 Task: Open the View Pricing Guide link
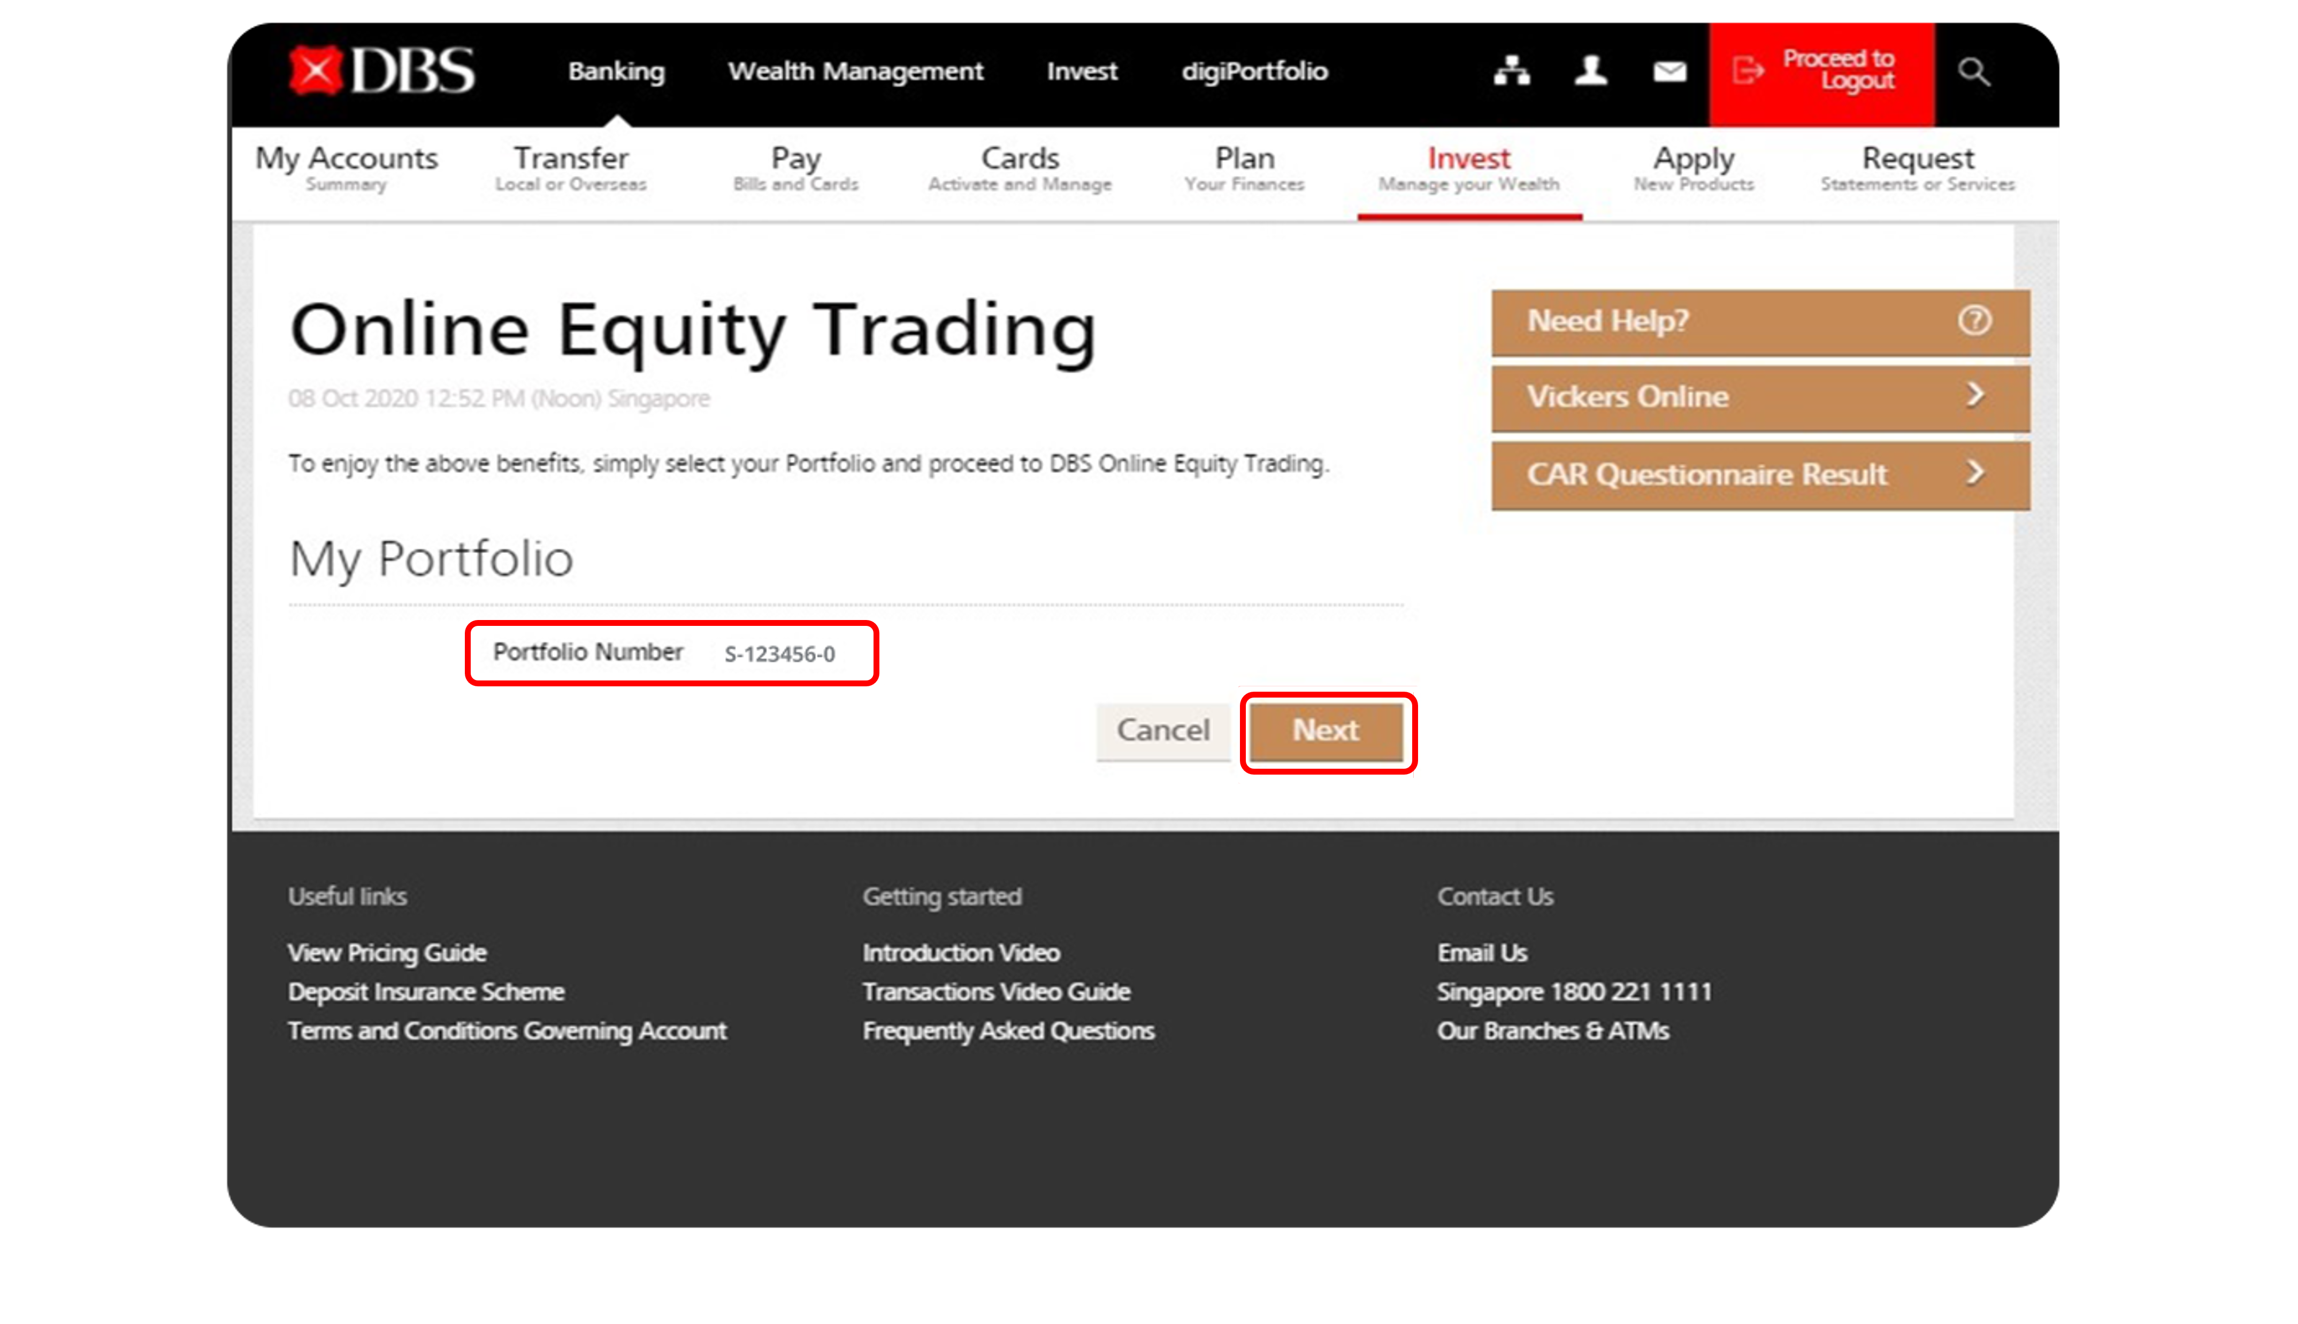coord(386,952)
